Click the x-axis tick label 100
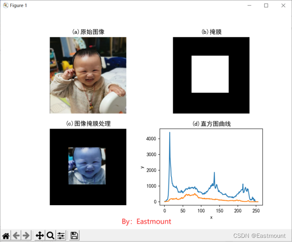 [201, 211]
